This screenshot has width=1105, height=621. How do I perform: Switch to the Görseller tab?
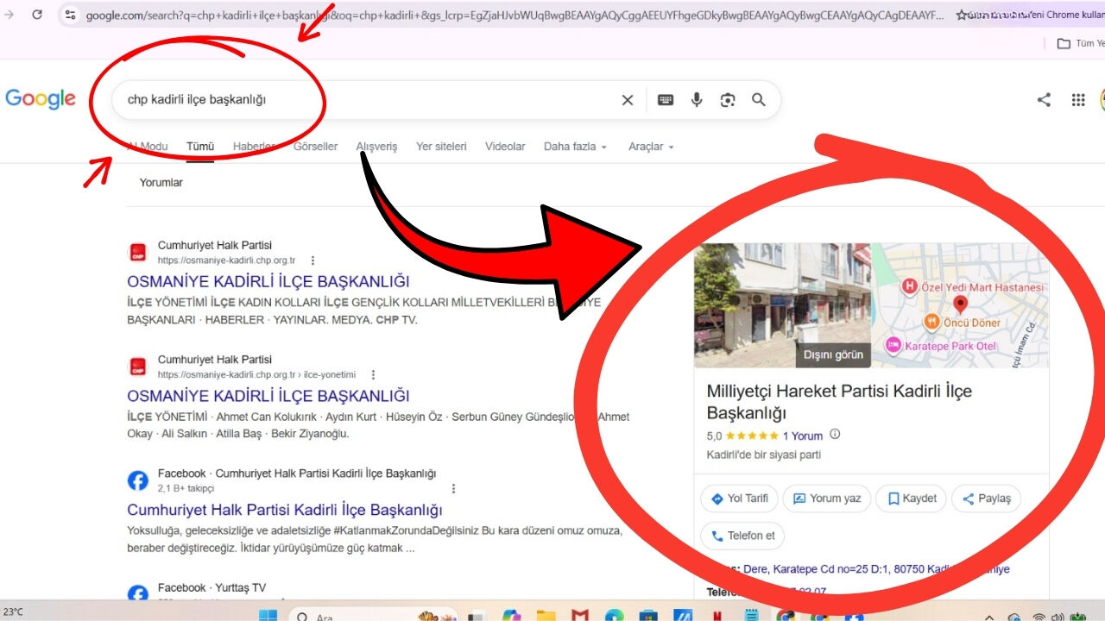click(316, 147)
